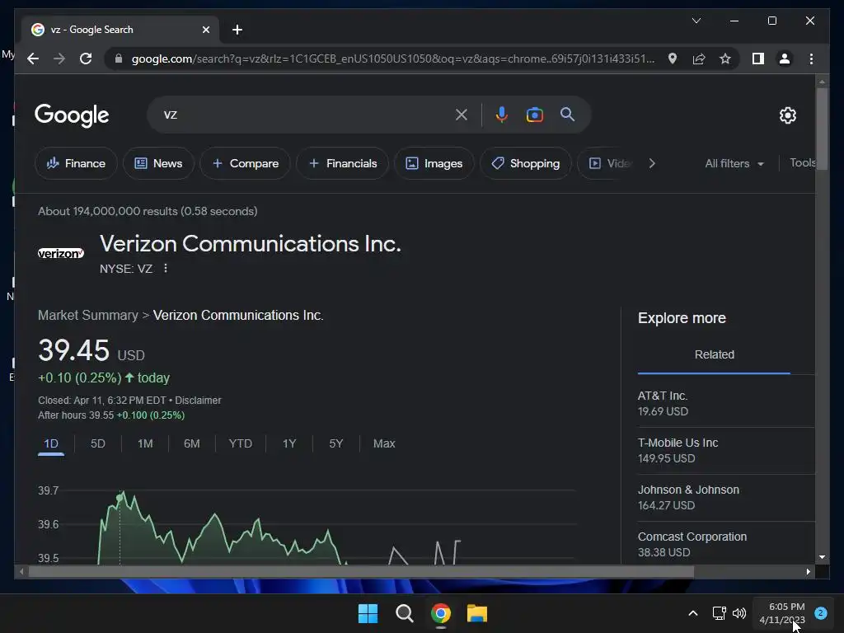The width and height of the screenshot is (844, 633).
Task: Reload the current page
Action: pyautogui.click(x=86, y=59)
